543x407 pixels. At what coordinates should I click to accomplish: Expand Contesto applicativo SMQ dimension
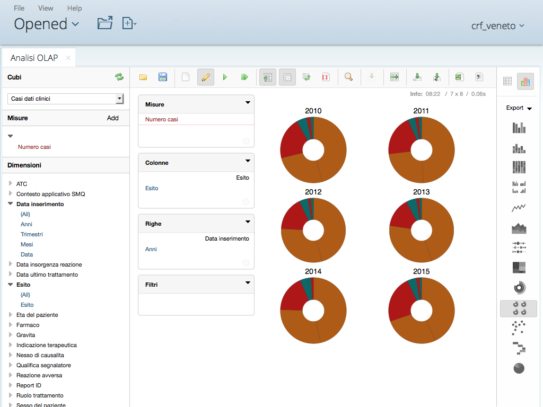[11, 193]
